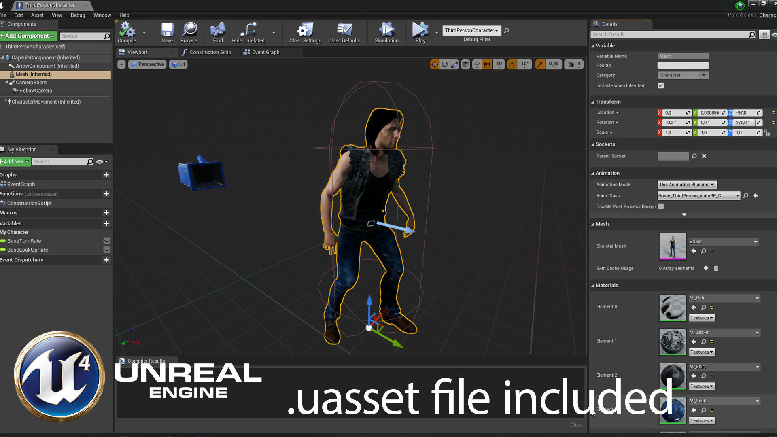This screenshot has width=777, height=437.
Task: Save the blueprint asset
Action: pos(167,32)
